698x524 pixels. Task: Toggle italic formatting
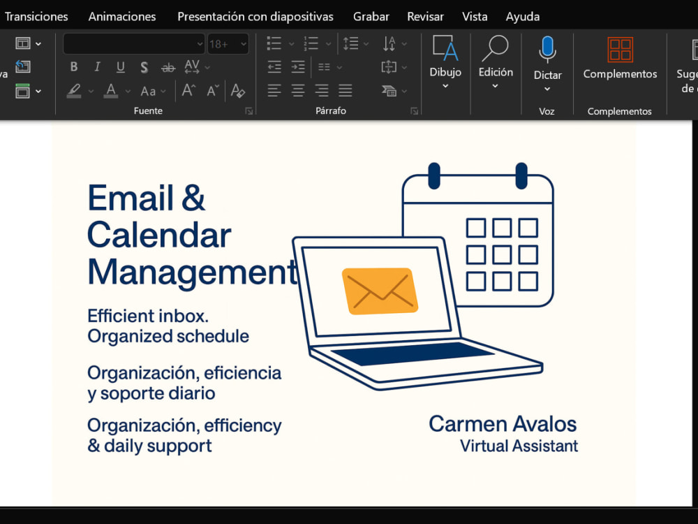tap(97, 67)
